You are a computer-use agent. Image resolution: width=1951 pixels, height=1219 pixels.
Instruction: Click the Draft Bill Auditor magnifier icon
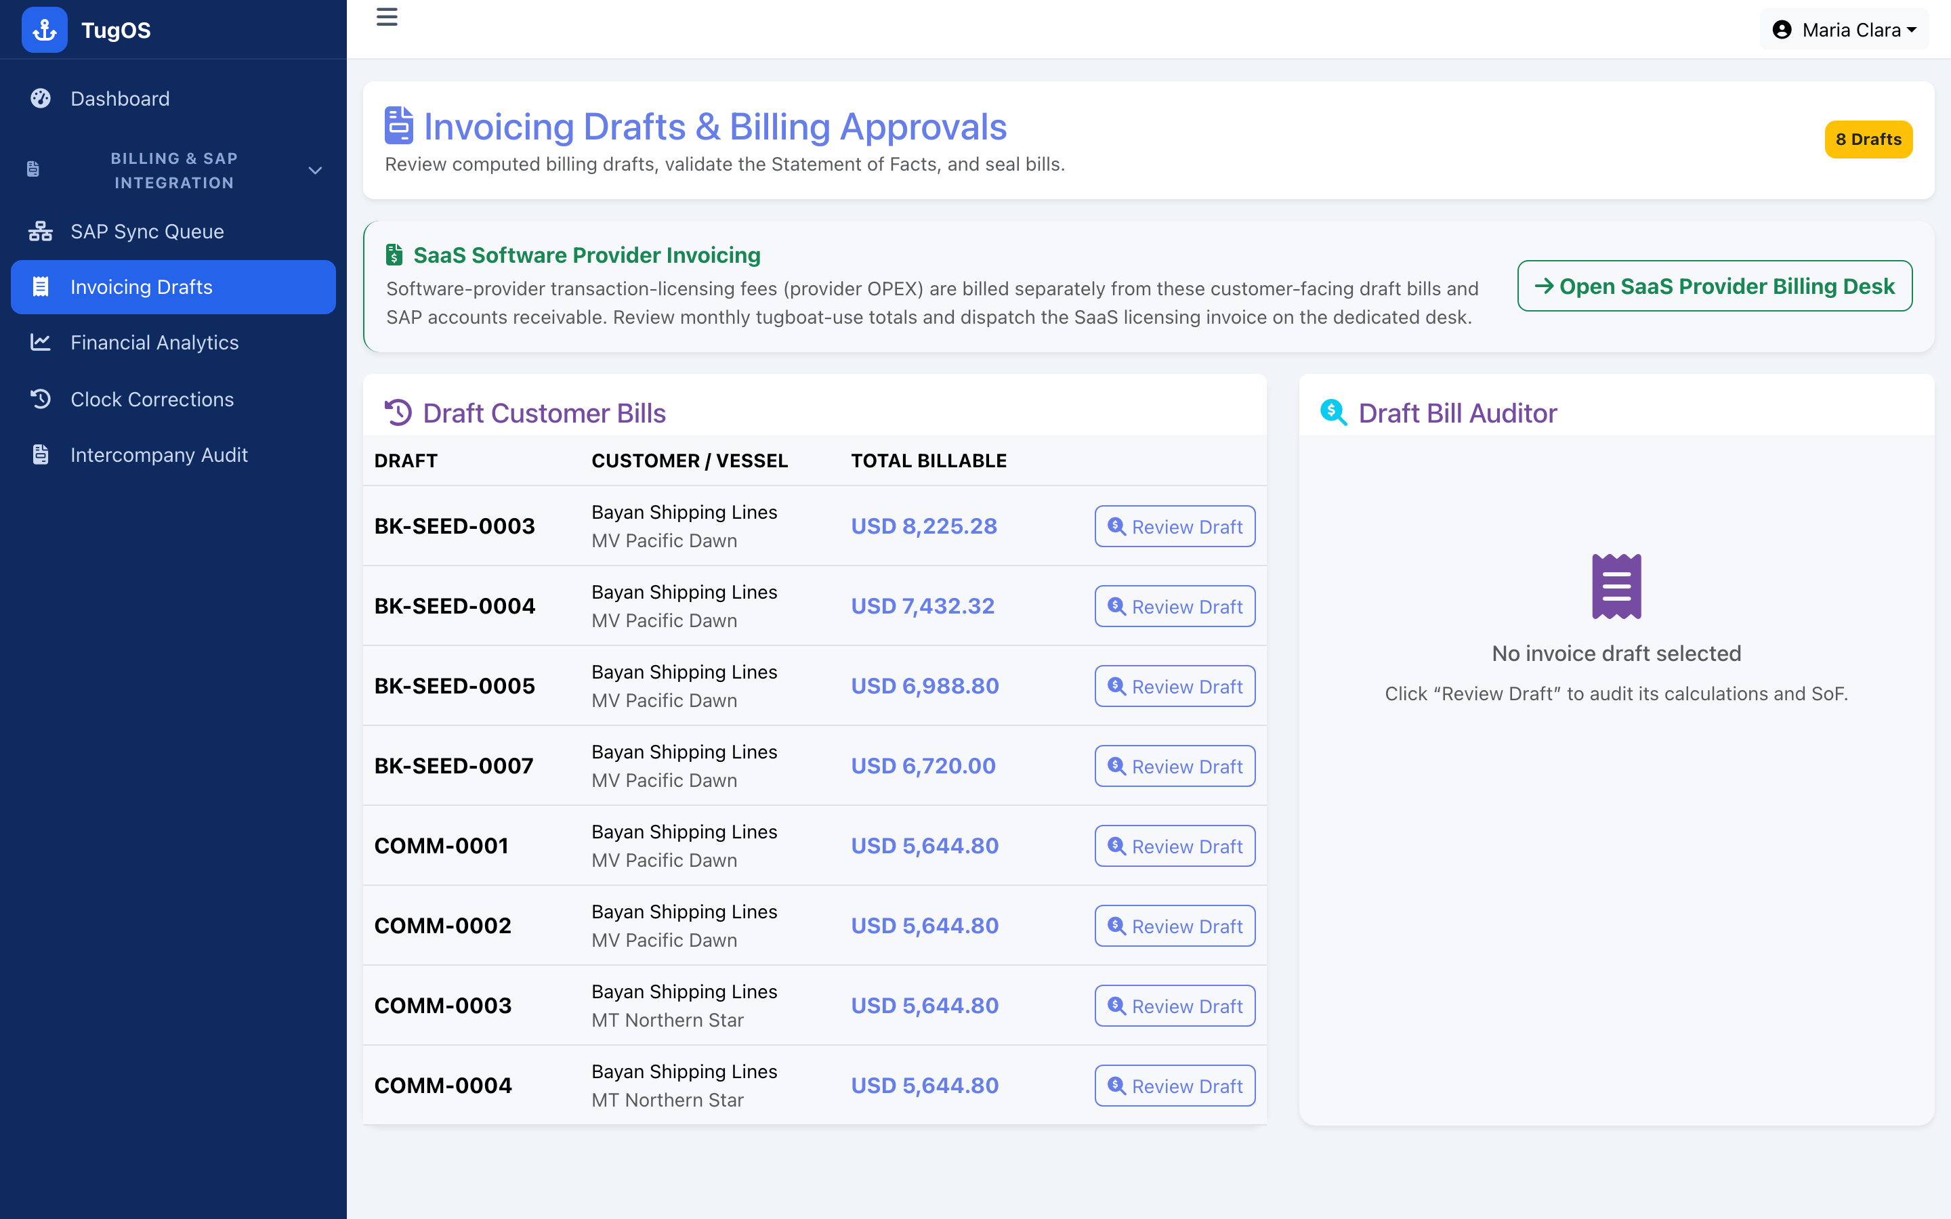click(x=1333, y=413)
